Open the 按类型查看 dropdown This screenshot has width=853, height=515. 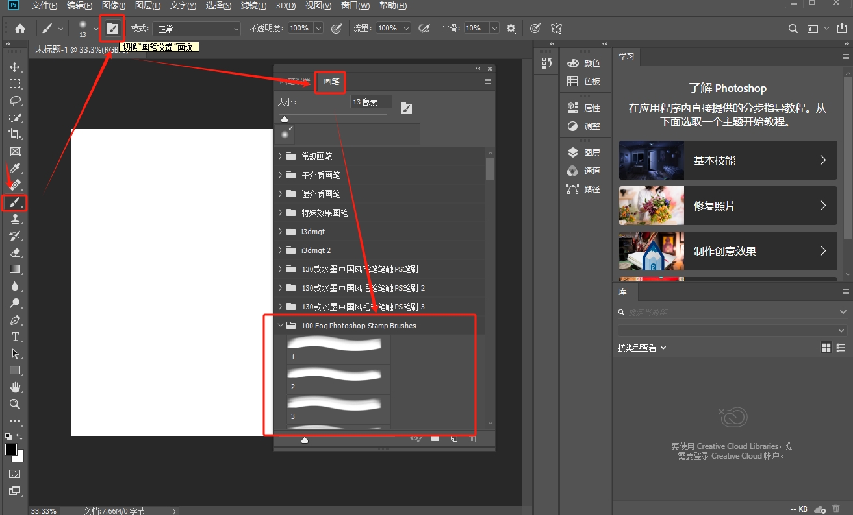tap(642, 348)
